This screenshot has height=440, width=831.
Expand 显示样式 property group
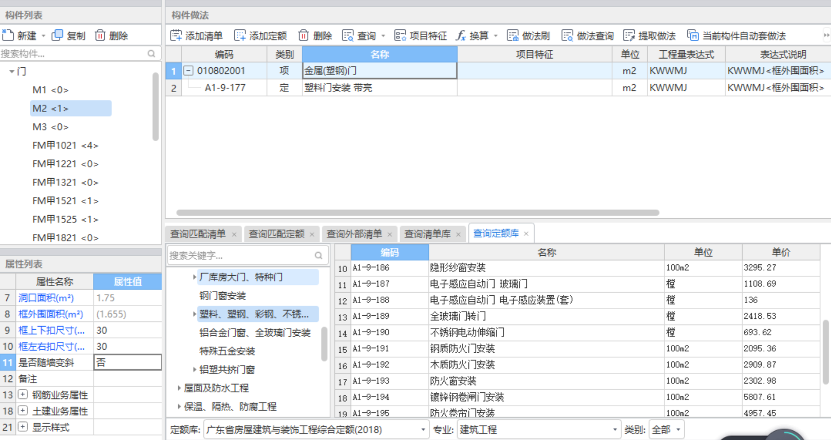(x=23, y=427)
